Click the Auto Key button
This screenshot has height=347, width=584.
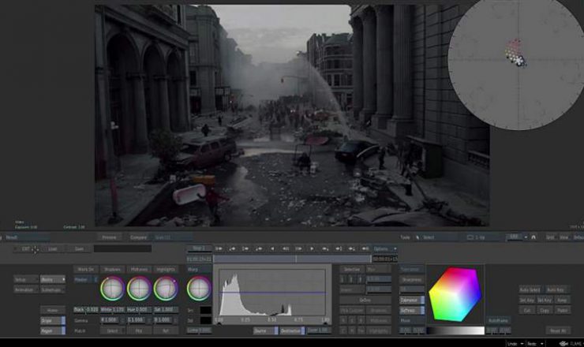pyautogui.click(x=556, y=289)
